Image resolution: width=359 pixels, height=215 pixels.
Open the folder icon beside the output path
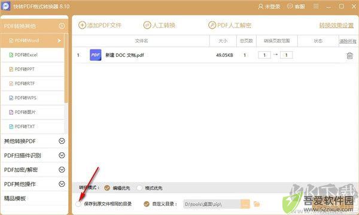pyautogui.click(x=257, y=204)
